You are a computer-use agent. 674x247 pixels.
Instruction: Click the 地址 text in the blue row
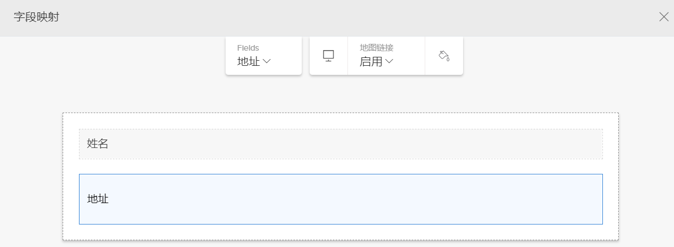pyautogui.click(x=98, y=199)
